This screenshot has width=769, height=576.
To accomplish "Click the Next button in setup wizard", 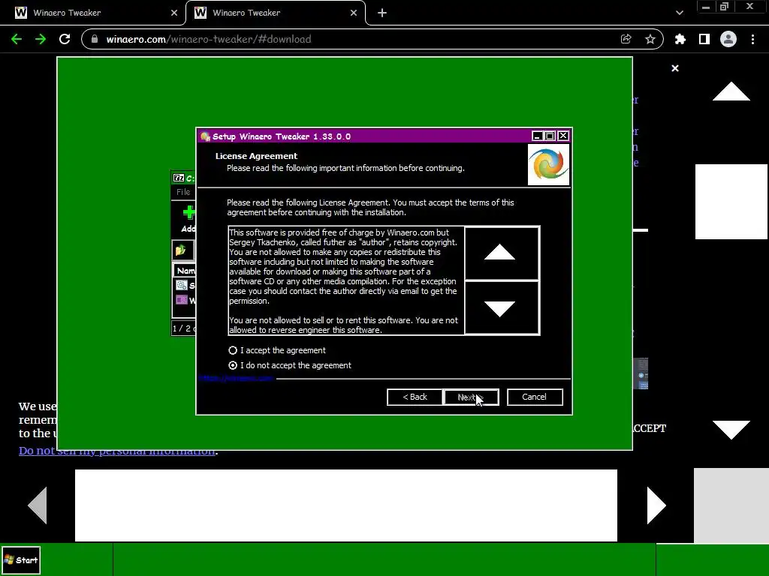I will pyautogui.click(x=471, y=397).
